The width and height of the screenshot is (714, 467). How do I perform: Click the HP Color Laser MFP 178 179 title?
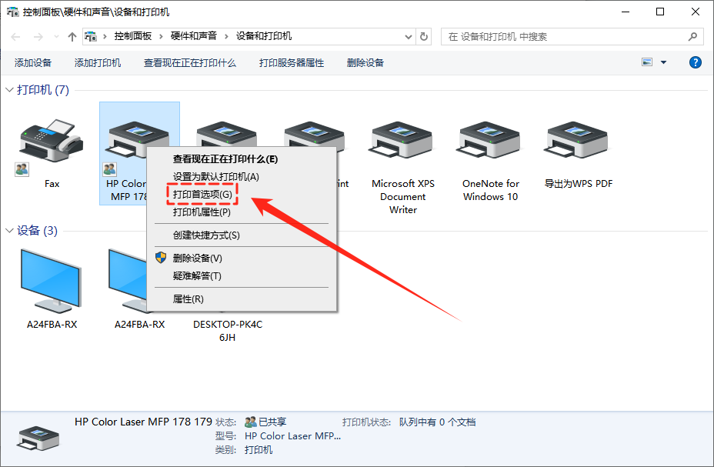(143, 422)
